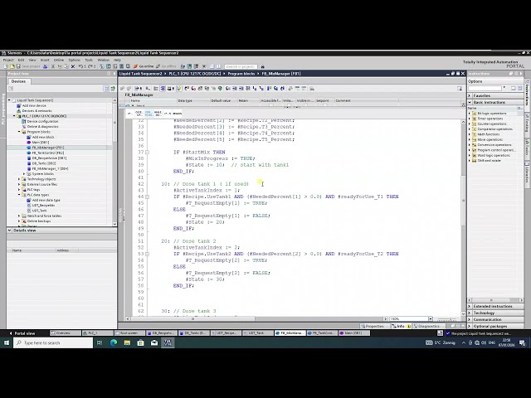Image resolution: width=531 pixels, height=398 pixels.
Task: Switch to FB_TankControl editor tab
Action: tap(322, 333)
